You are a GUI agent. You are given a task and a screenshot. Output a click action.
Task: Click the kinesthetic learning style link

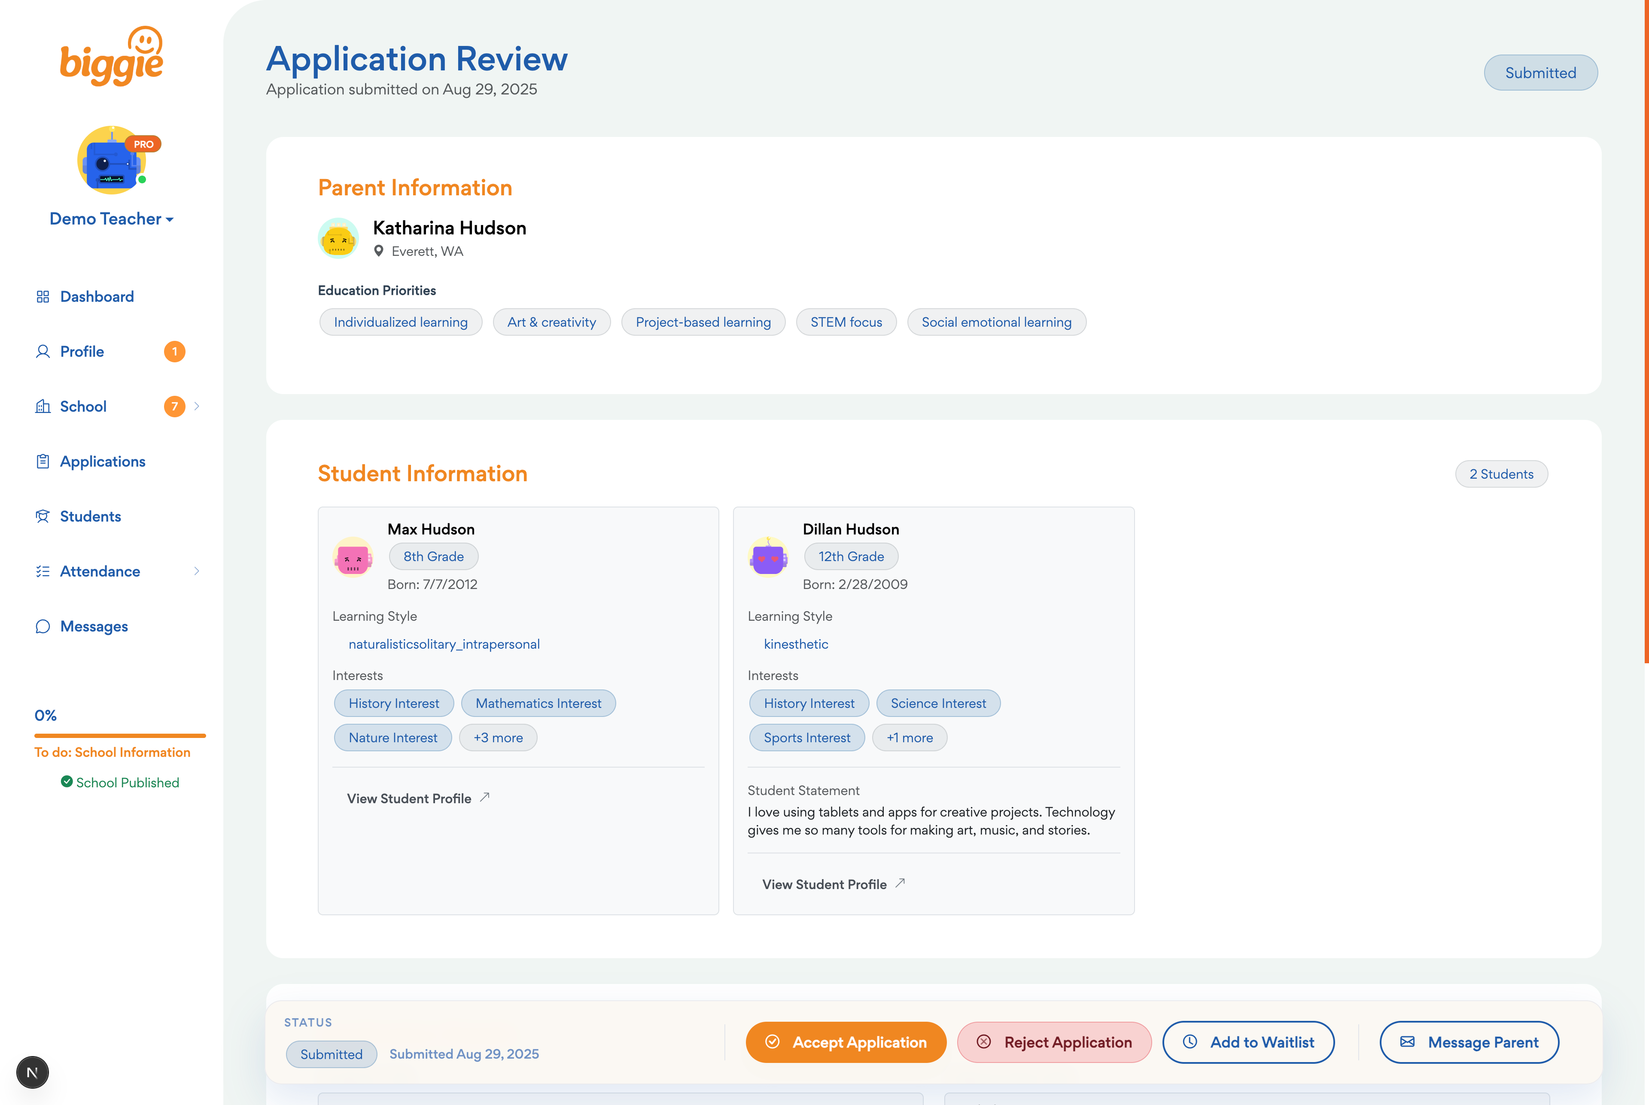[x=796, y=644]
